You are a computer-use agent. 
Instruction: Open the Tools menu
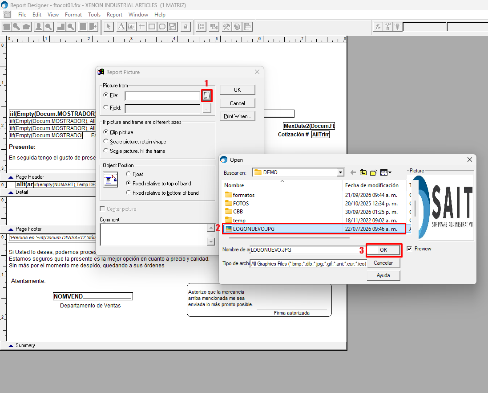pos(94,15)
